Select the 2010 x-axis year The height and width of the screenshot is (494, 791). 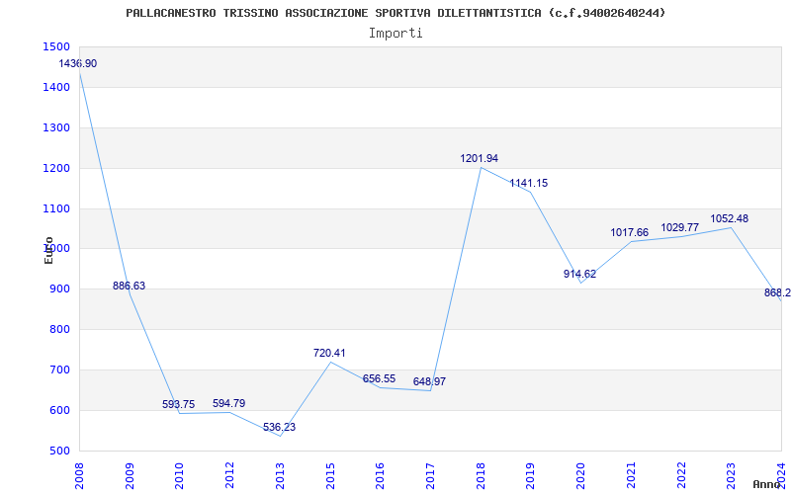[180, 475]
